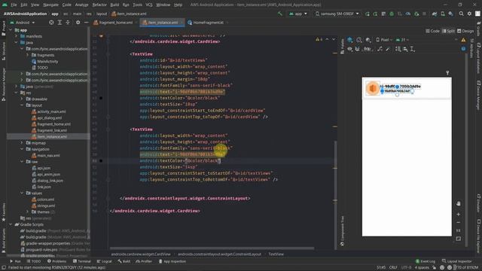The height and width of the screenshot is (271, 482).
Task: Click Expand All icon in Project panel
Action: pyautogui.click(x=59, y=23)
